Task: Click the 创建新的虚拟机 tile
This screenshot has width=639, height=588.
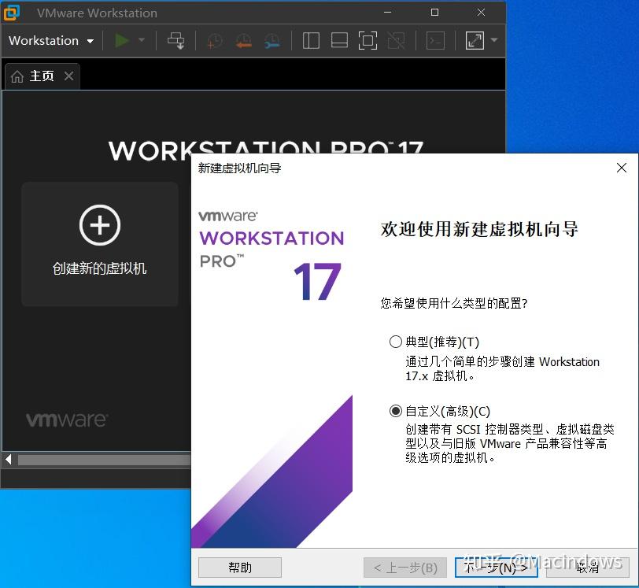Action: tap(100, 244)
